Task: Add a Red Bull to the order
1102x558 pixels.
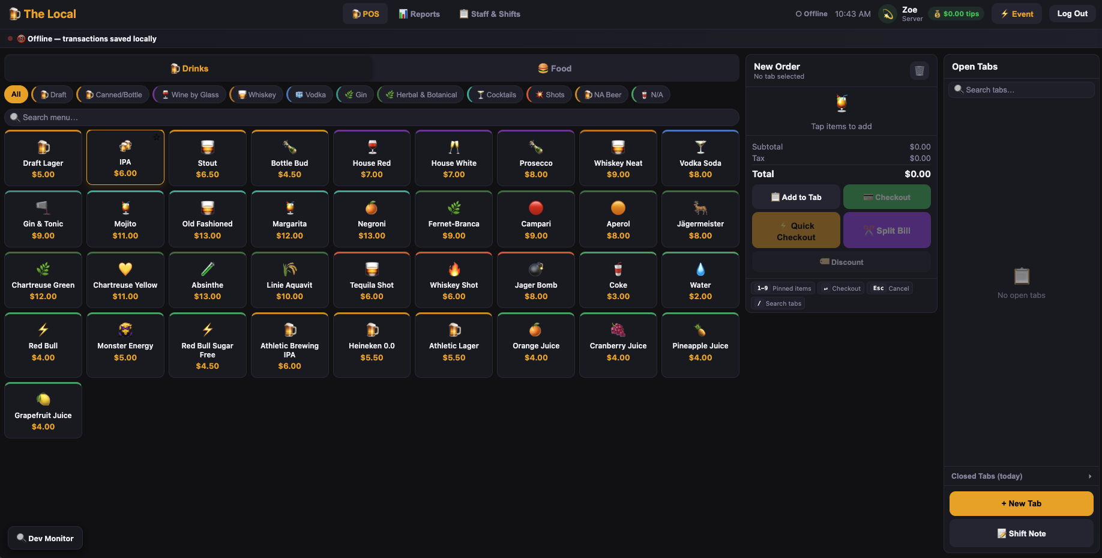Action: pos(43,345)
